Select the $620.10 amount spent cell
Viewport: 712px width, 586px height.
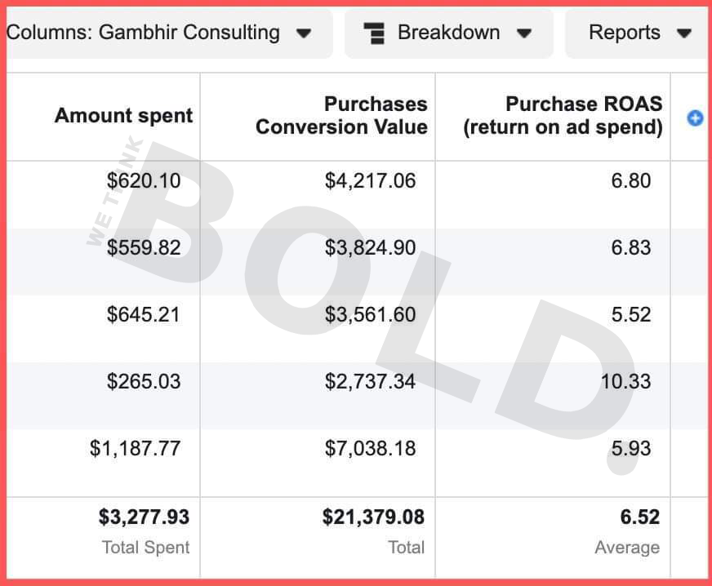pos(144,181)
